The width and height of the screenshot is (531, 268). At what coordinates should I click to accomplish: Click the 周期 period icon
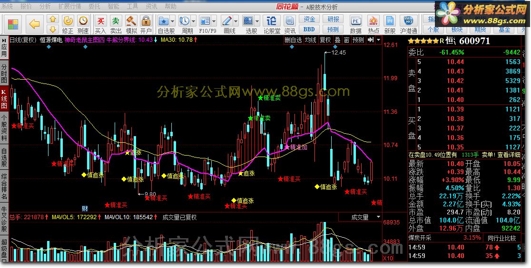(185, 21)
